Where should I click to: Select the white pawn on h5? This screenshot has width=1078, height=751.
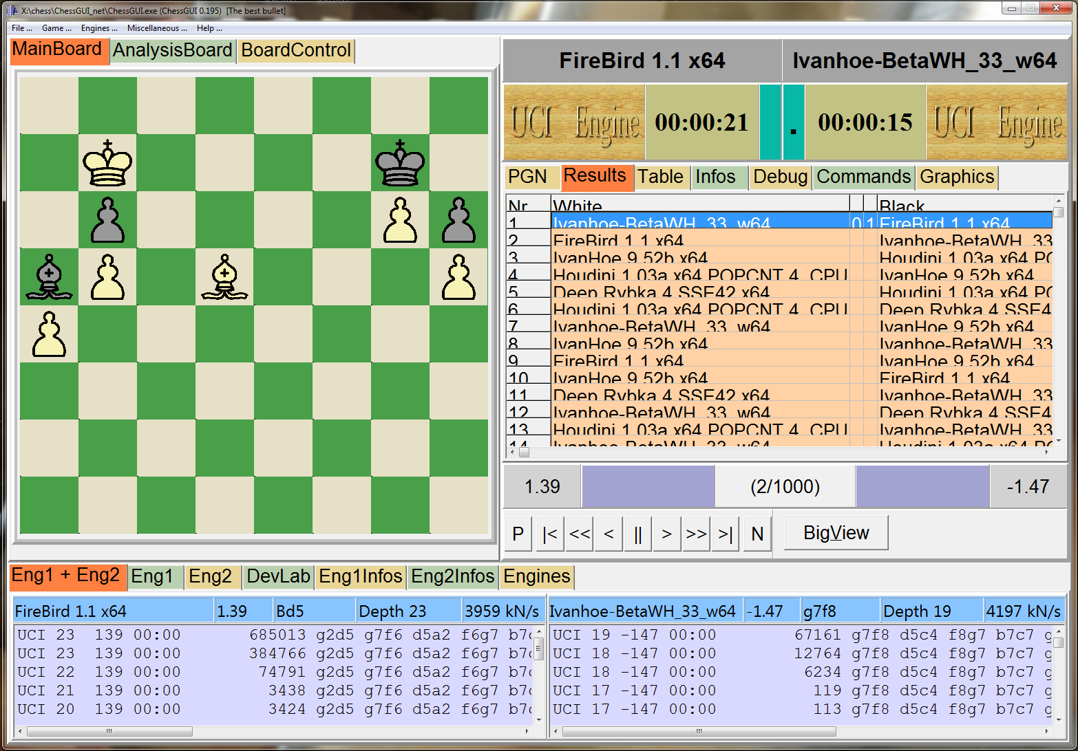pos(458,277)
